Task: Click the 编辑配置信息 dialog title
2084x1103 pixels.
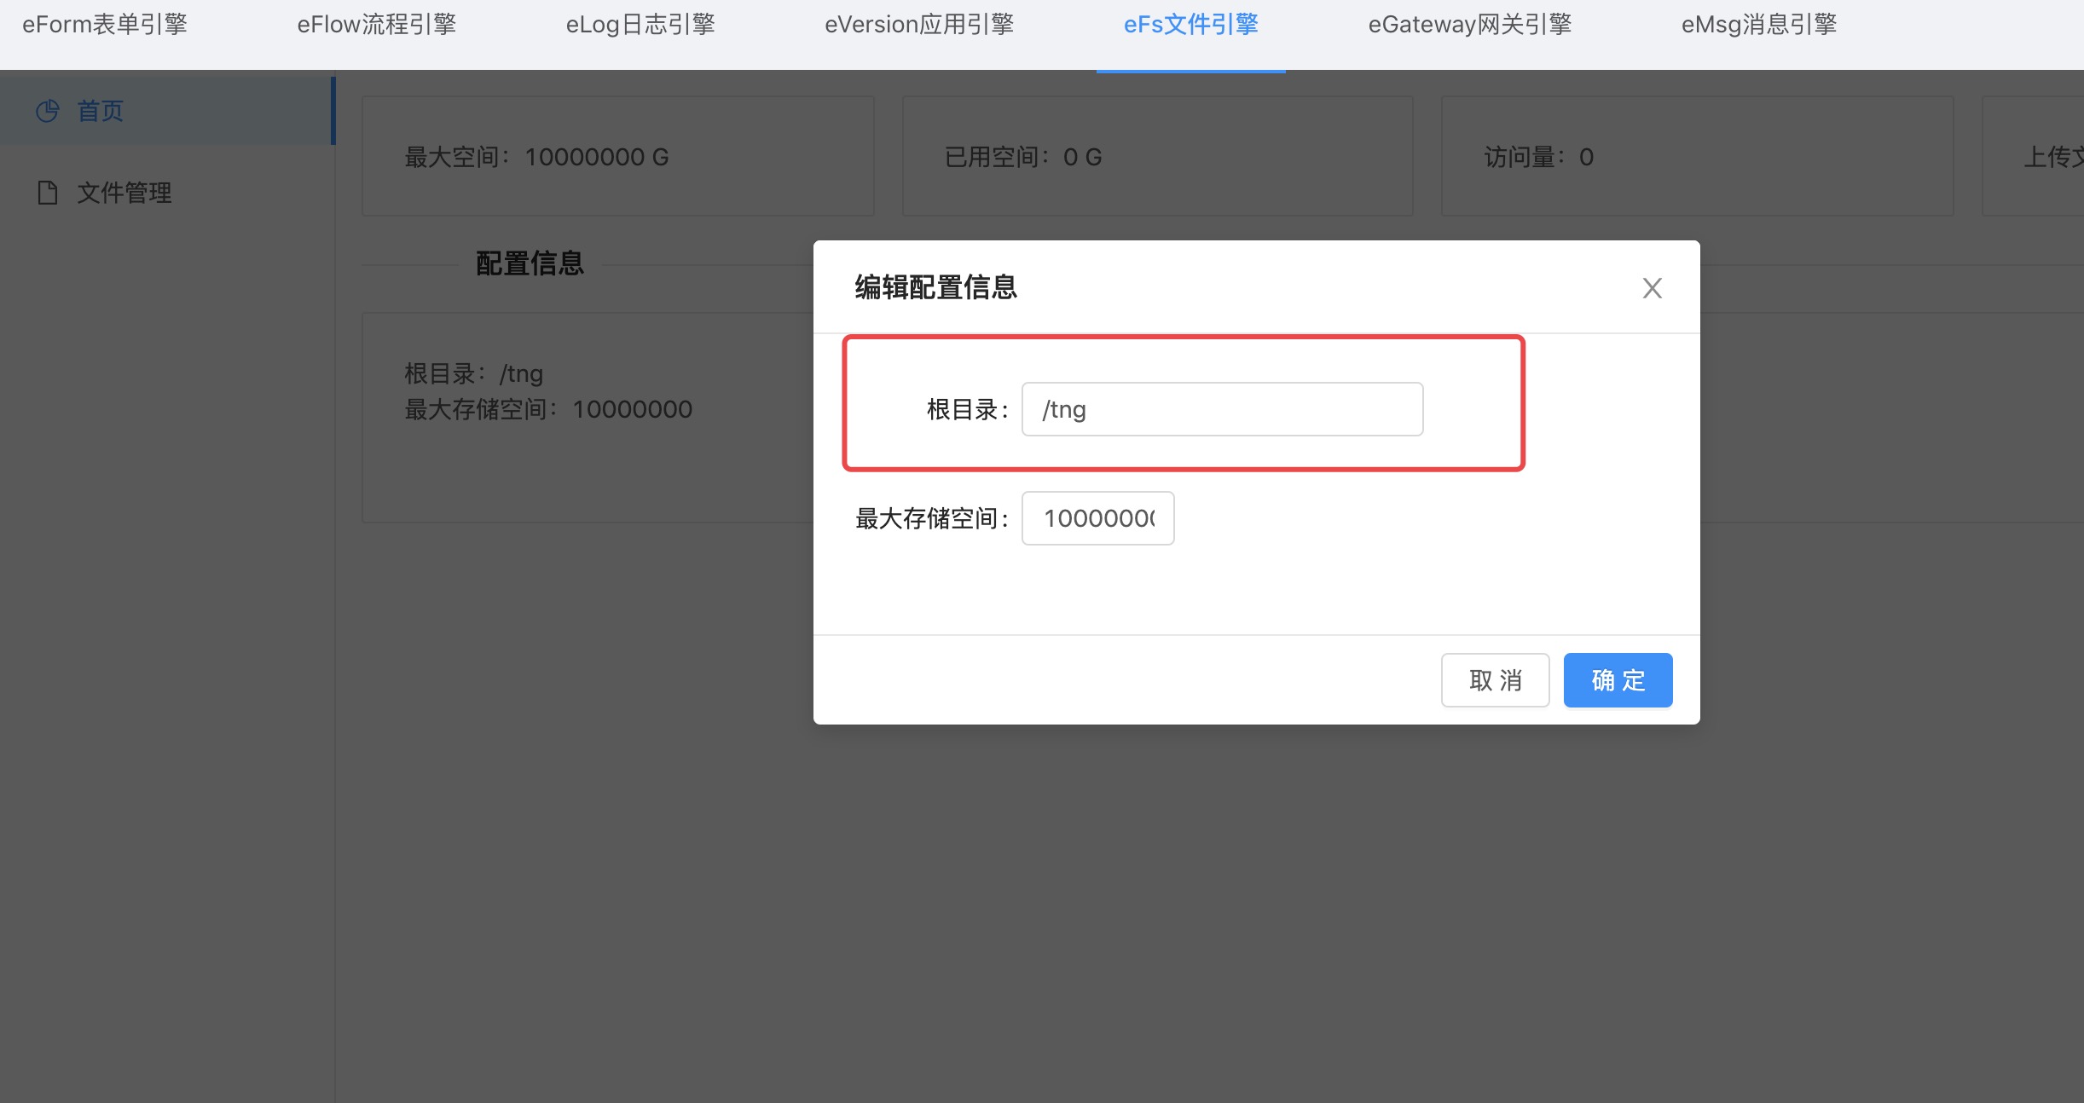Action: [x=936, y=287]
